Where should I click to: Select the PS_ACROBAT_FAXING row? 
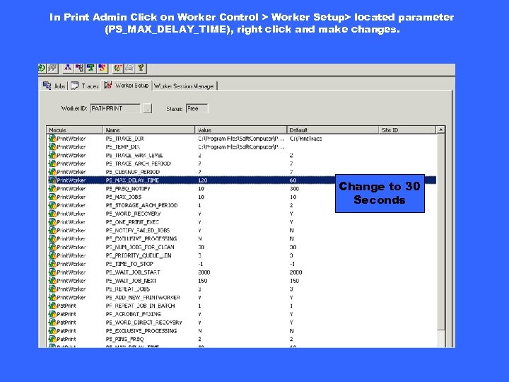coord(242,314)
